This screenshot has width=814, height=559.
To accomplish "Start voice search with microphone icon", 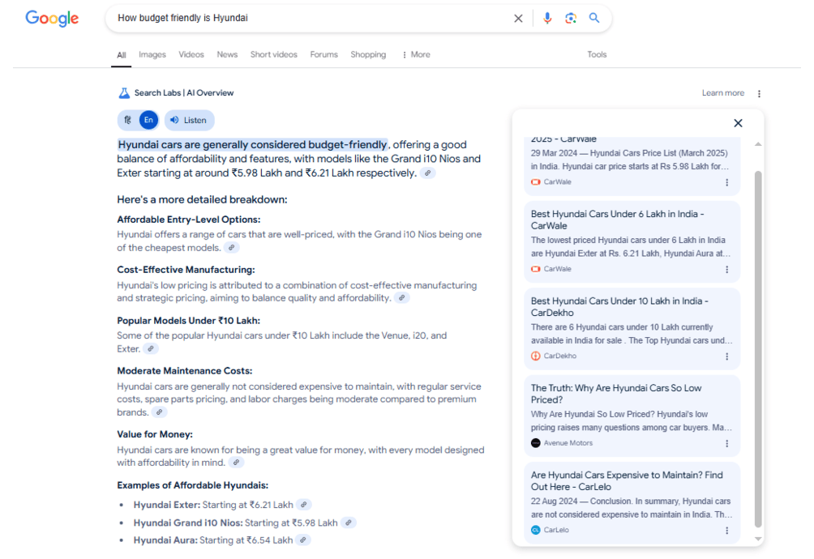I will click(547, 19).
